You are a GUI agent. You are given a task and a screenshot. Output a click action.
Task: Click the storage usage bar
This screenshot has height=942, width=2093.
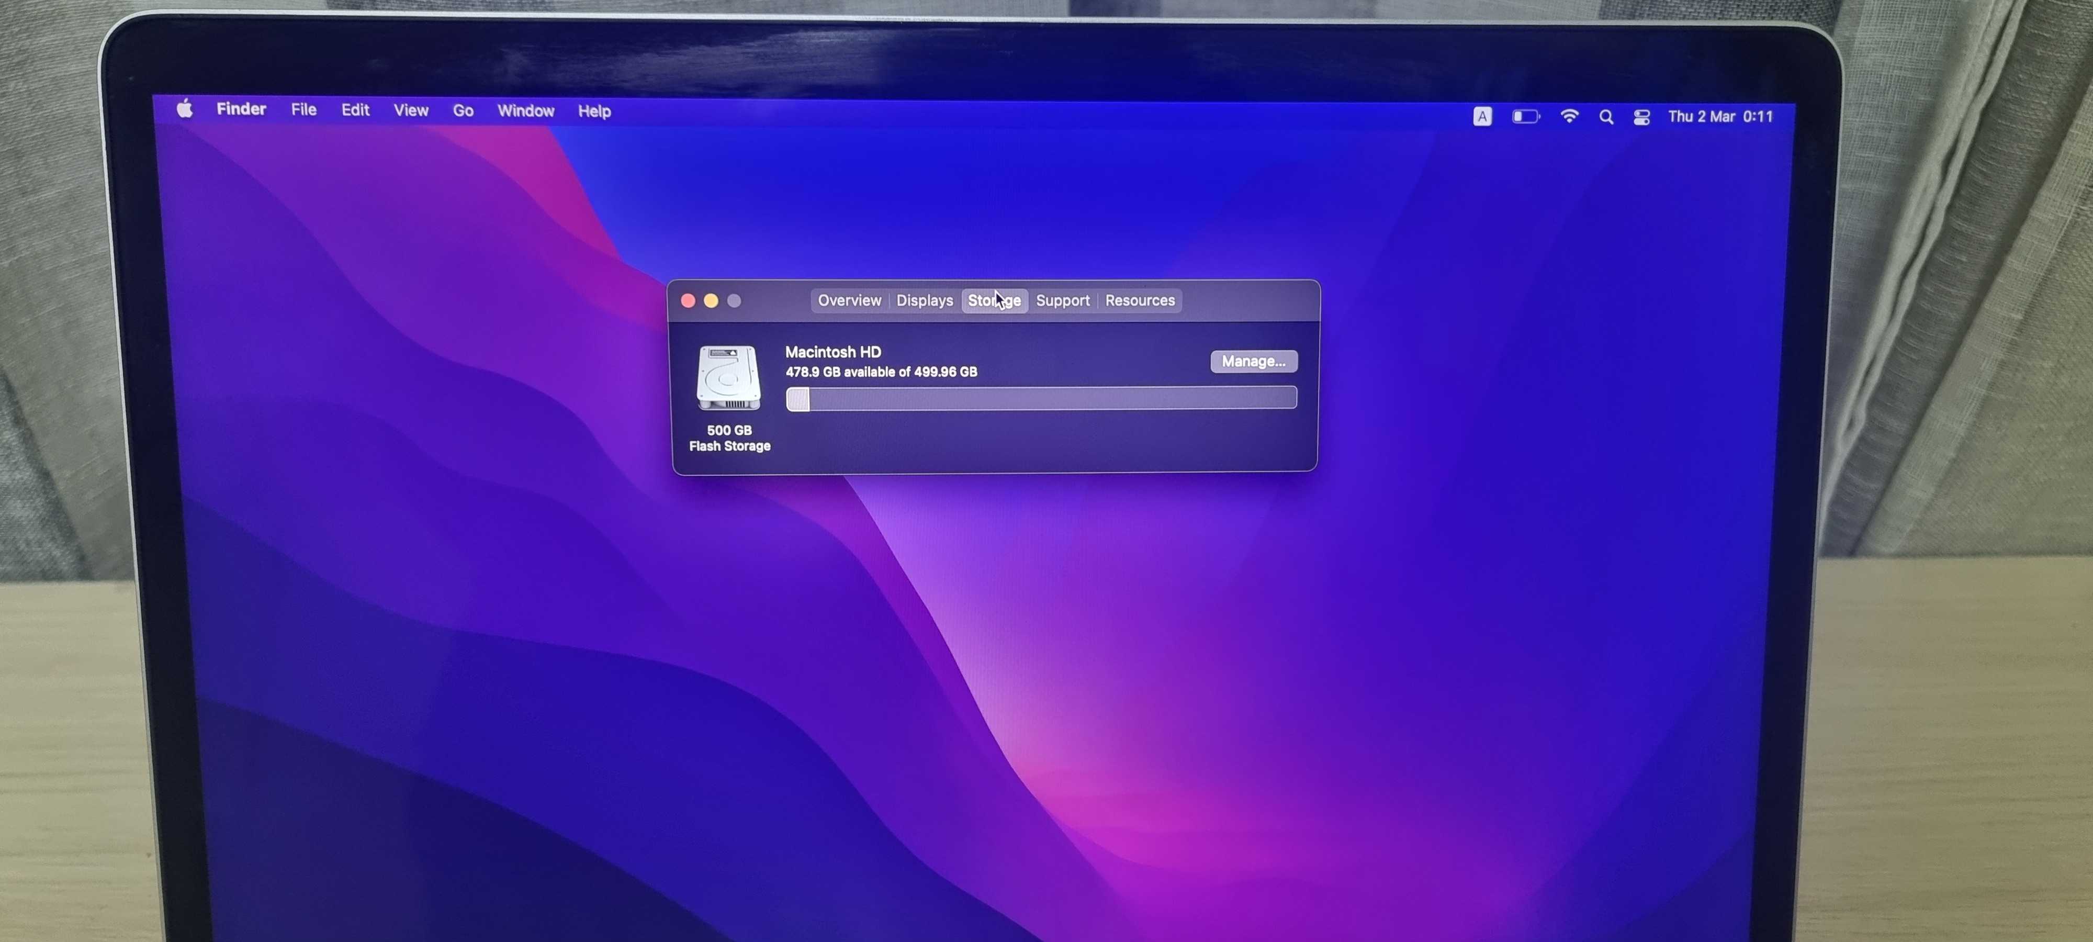pyautogui.click(x=1041, y=398)
